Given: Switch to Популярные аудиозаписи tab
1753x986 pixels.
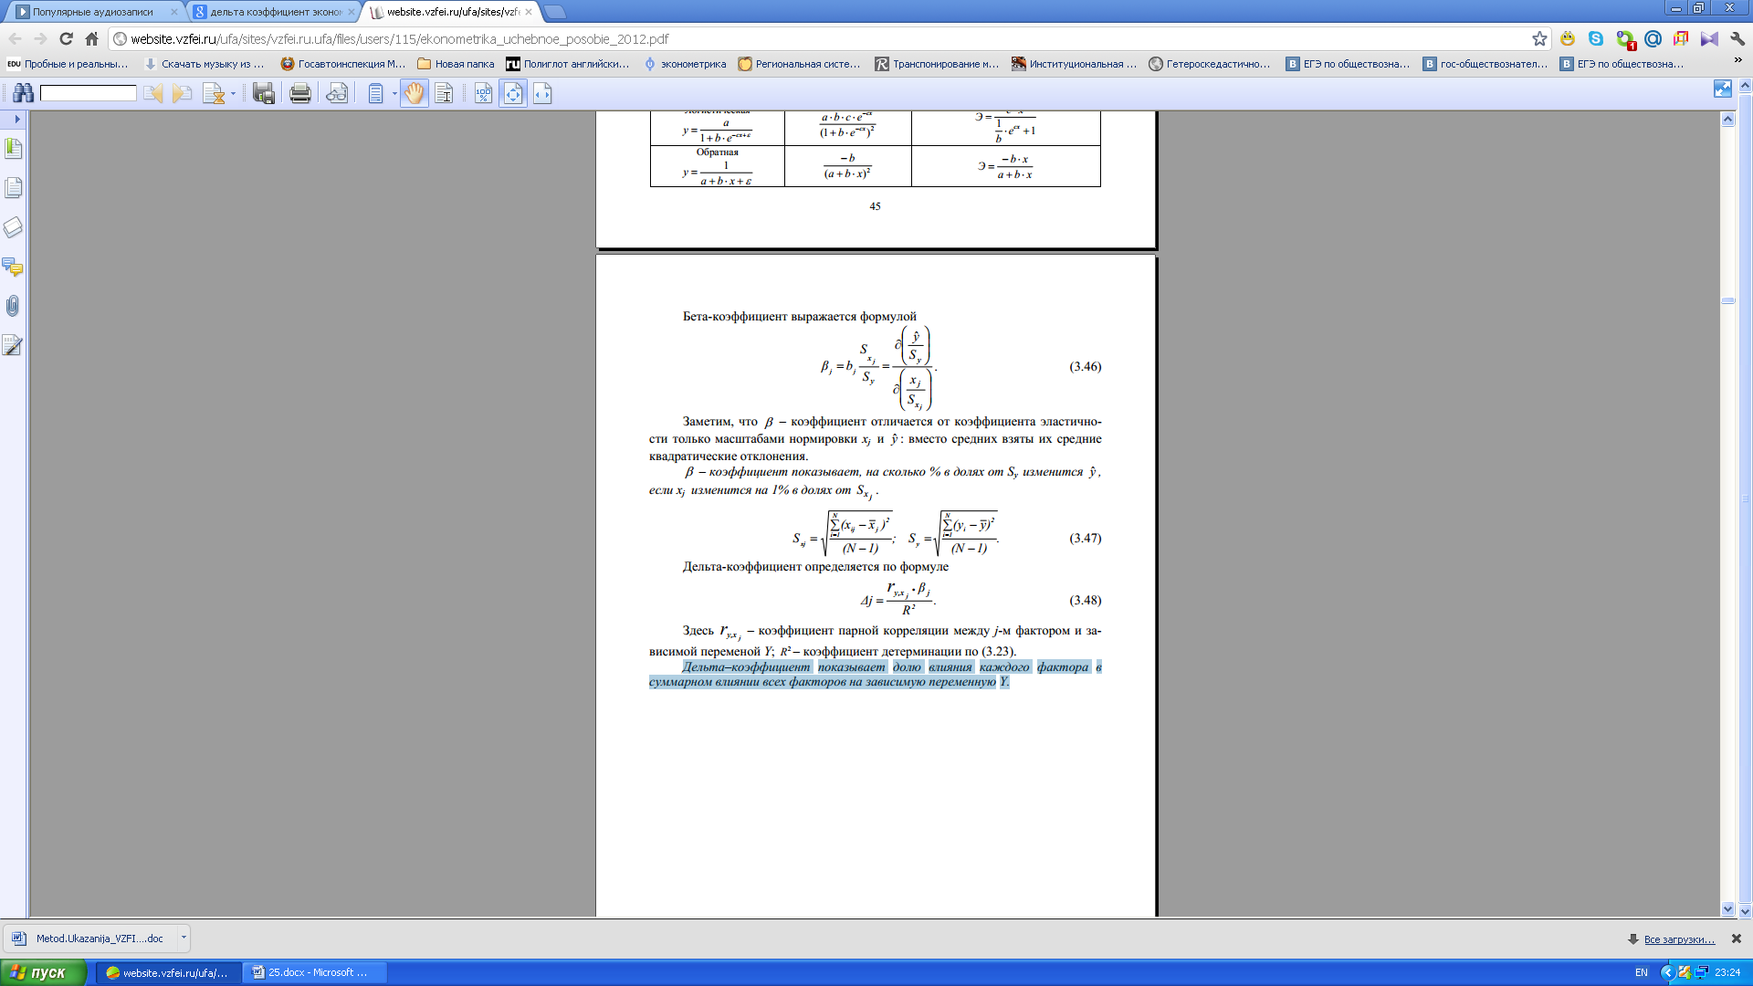Looking at the screenshot, I should [94, 12].
